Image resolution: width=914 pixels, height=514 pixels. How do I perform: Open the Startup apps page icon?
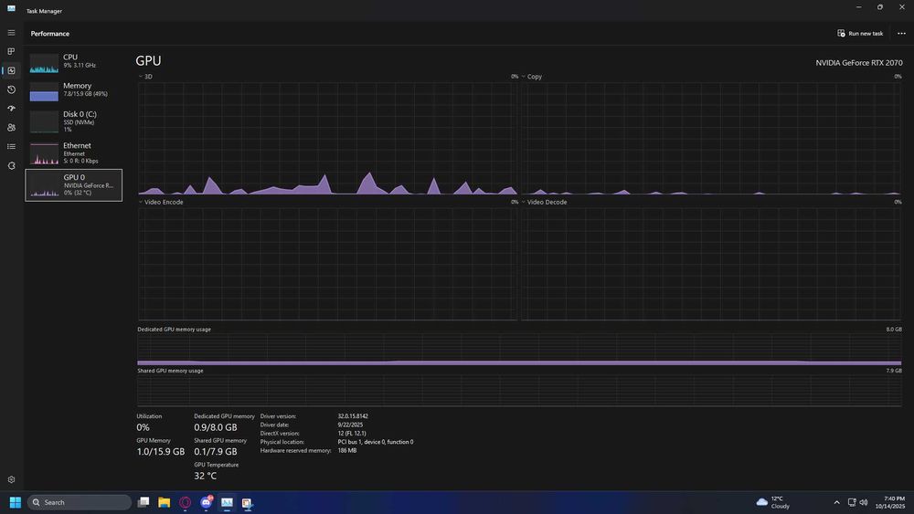pyautogui.click(x=11, y=109)
